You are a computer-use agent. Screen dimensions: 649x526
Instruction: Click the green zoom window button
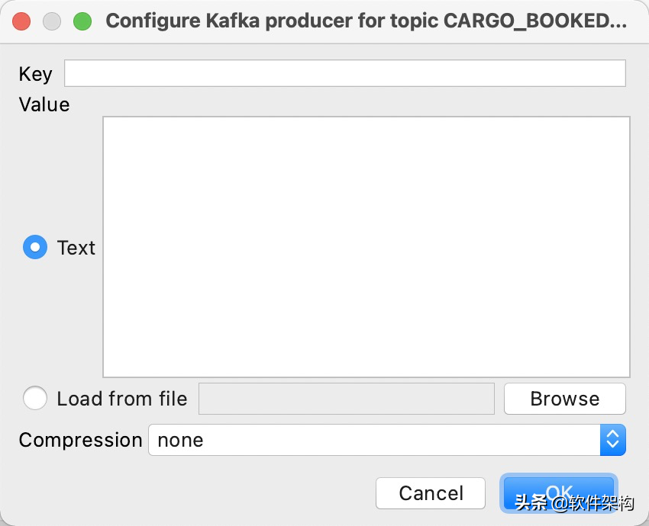click(x=82, y=21)
